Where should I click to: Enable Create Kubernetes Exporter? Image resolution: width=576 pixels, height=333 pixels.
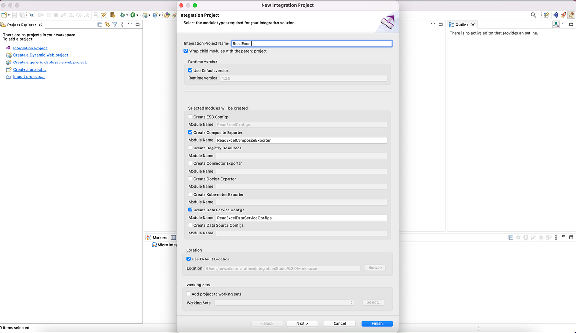point(190,194)
